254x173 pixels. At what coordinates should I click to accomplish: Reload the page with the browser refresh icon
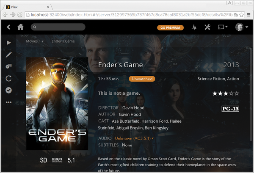coord(20,15)
